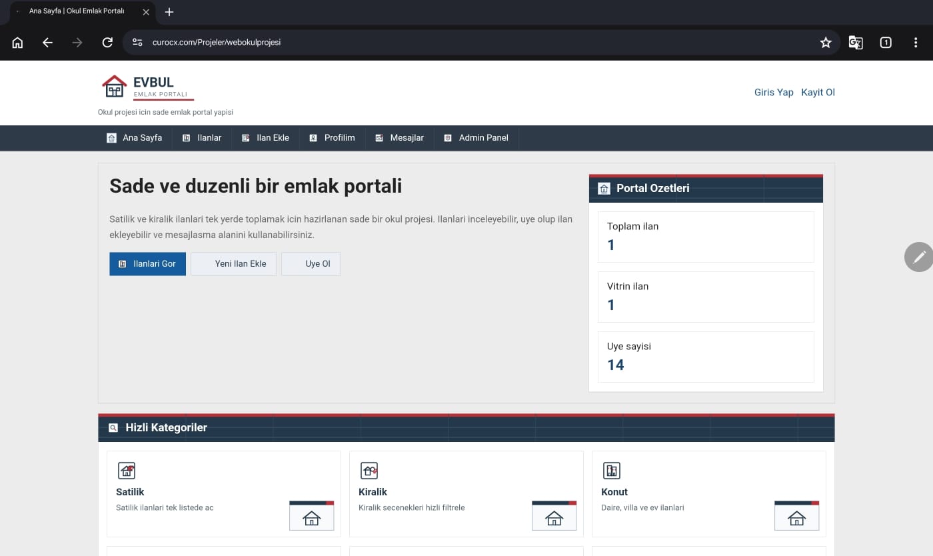This screenshot has height=556, width=933.
Task: Click the Yeni Ilan Ekle button
Action: click(x=233, y=264)
